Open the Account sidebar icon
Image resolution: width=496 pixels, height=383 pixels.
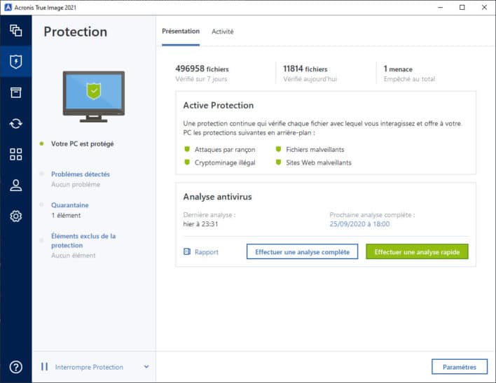(x=15, y=186)
